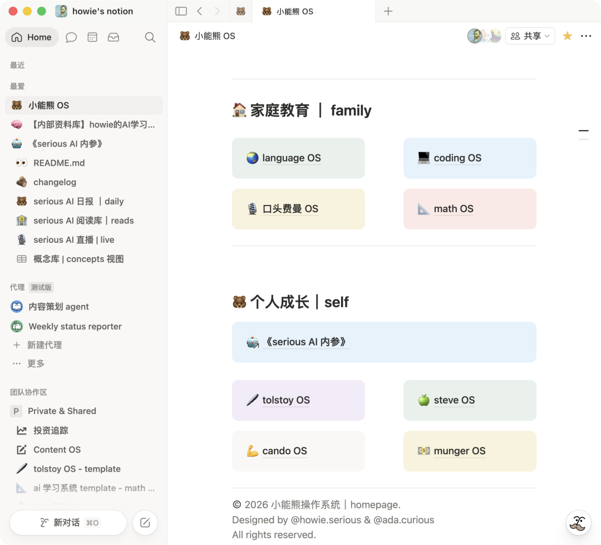Viewport: 601px width, 545px height.
Task: Open the search magnifier in sidebar
Action: coord(150,37)
